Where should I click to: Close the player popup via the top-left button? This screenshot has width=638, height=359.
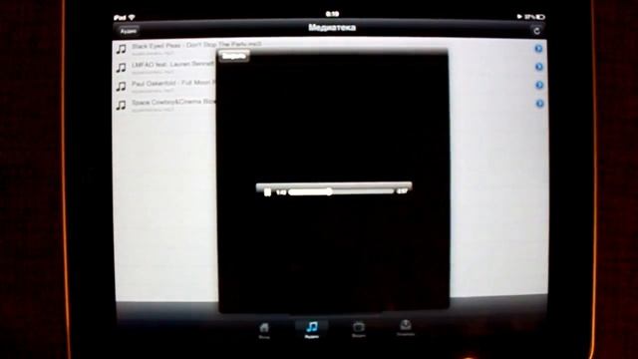click(234, 56)
